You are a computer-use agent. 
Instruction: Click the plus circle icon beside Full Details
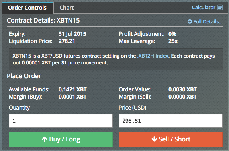tap(190, 22)
